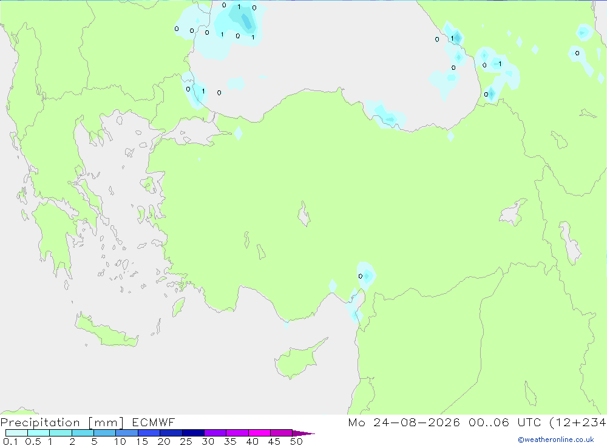Click the '00..06 UTC' time range text

(x=504, y=422)
